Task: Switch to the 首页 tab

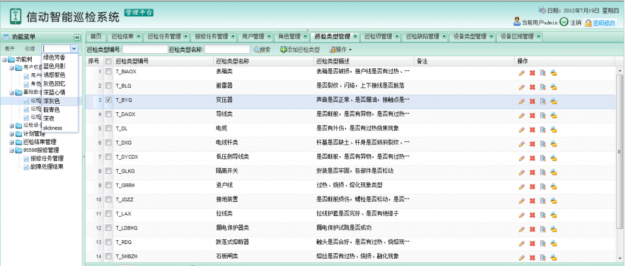Action: click(96, 37)
